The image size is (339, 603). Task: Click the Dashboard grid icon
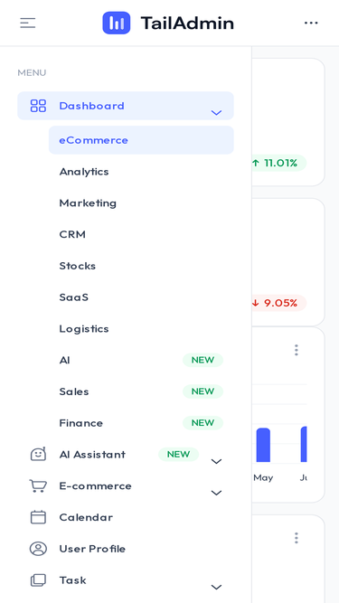38,106
